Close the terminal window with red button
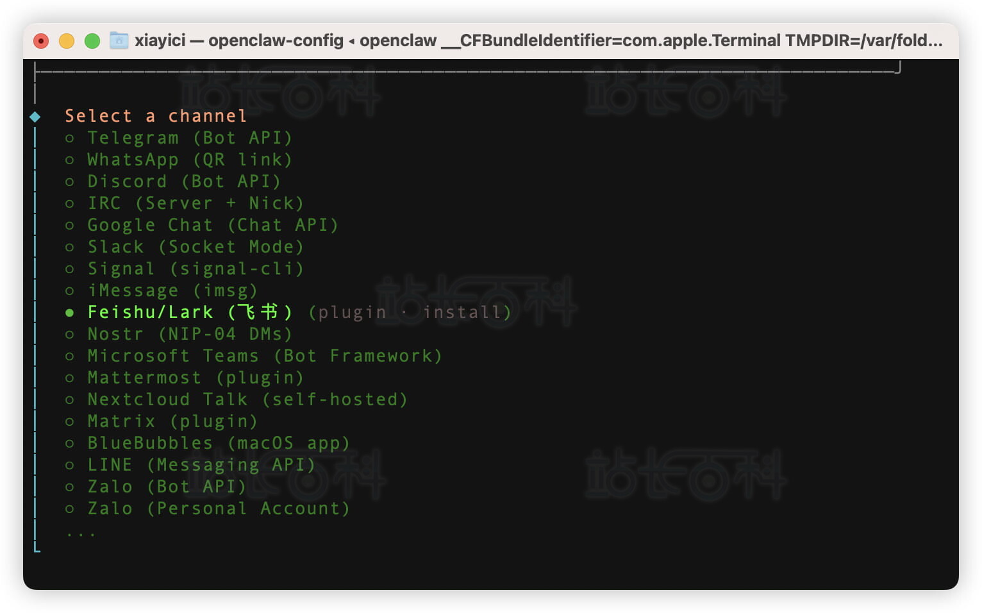982x613 pixels. [41, 41]
